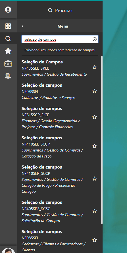Open the documentation book icon in sidebar
Viewport: 127px width, 253px height.
[x=8, y=76]
